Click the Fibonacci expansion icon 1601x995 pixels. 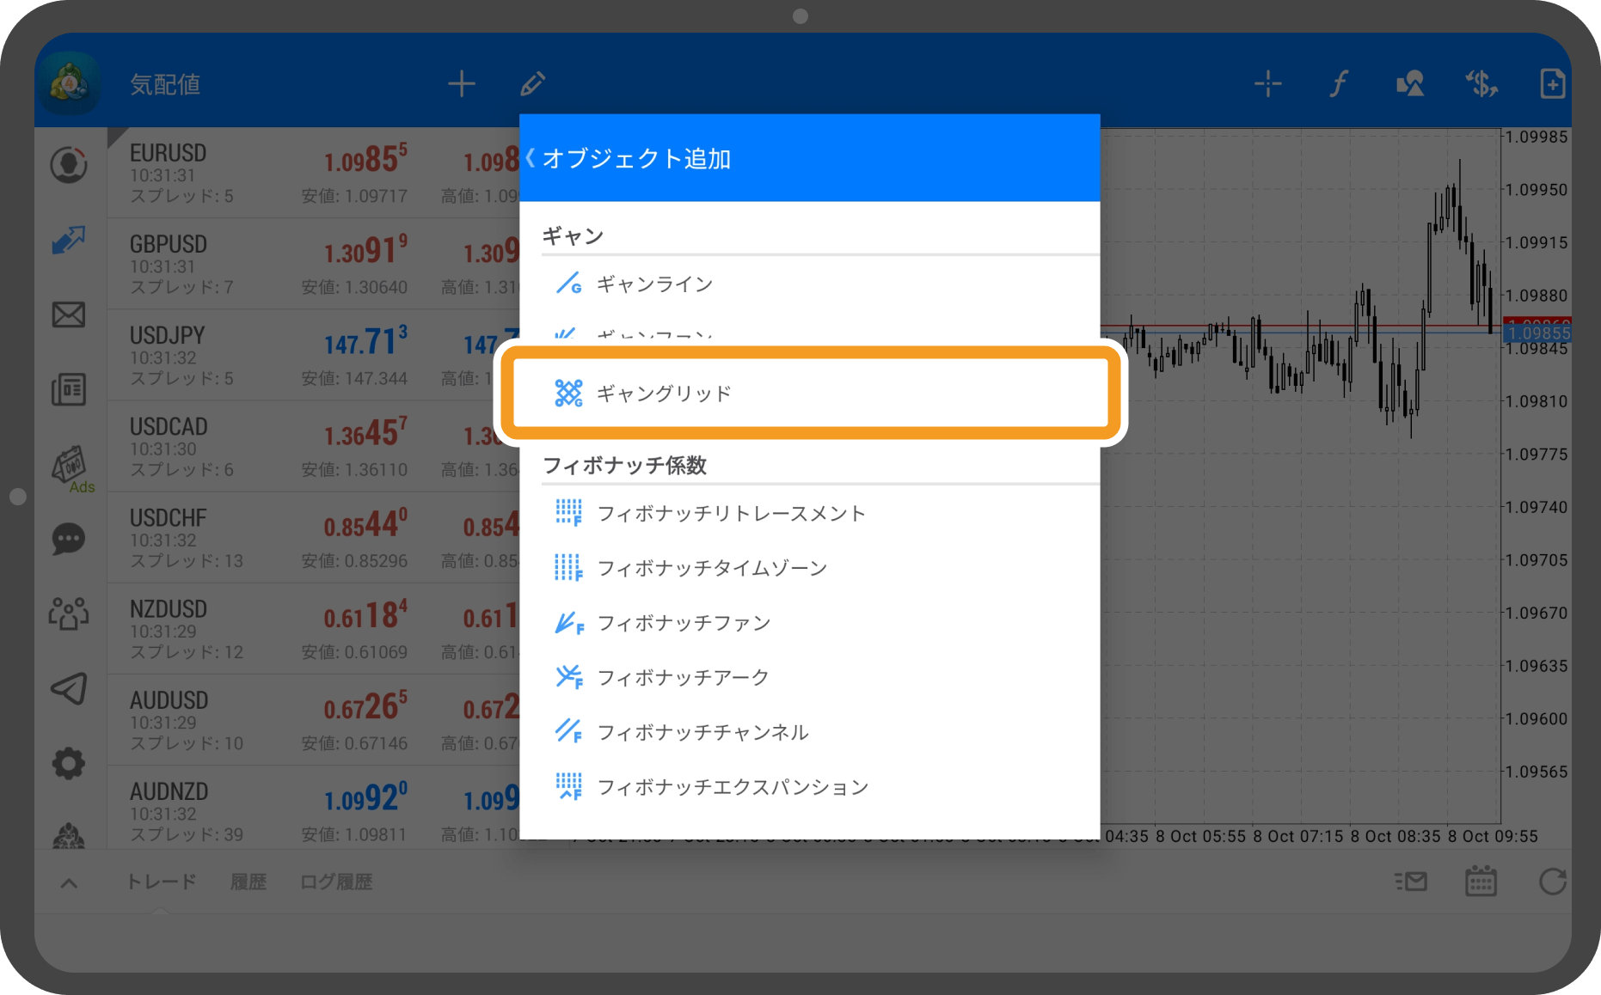coord(568,787)
